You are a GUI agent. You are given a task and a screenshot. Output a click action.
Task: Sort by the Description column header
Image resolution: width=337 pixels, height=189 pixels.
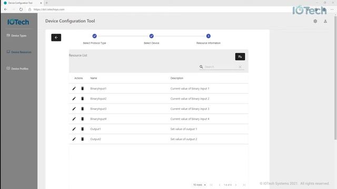pos(177,78)
